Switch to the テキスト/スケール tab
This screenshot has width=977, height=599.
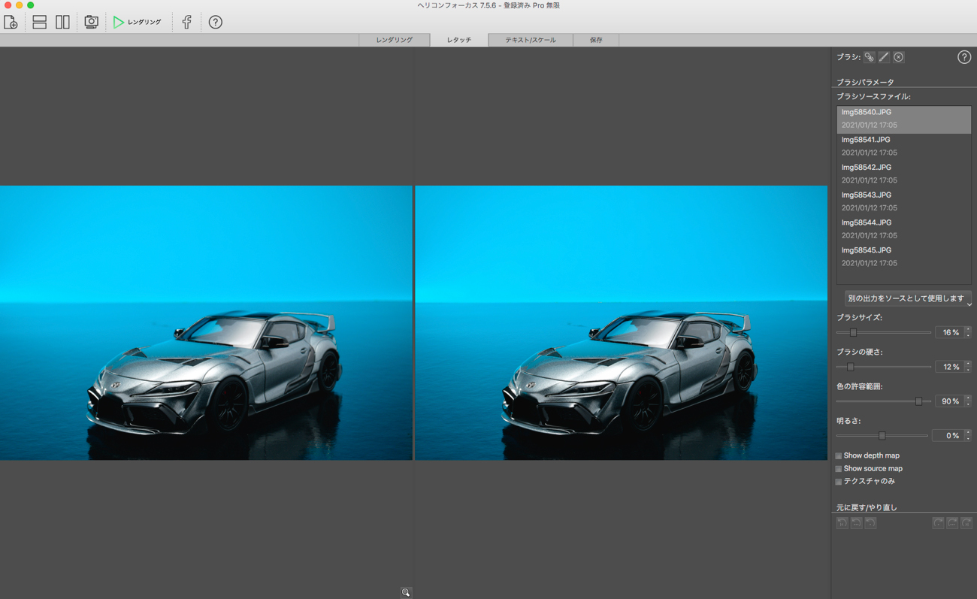[530, 40]
